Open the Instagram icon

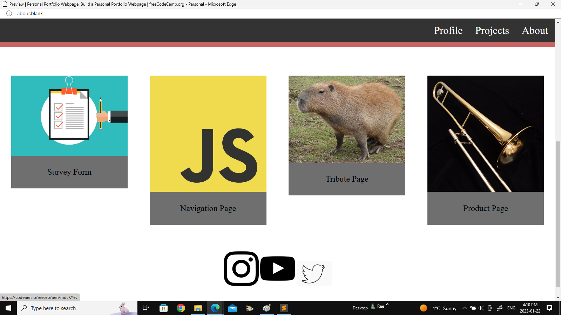pos(241,268)
